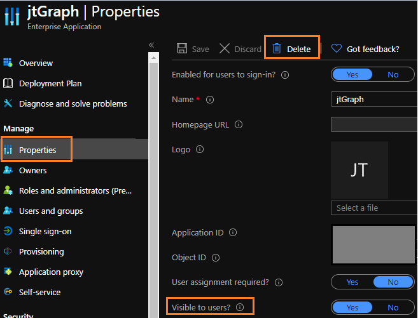Click the Homepage URL input field
The height and width of the screenshot is (318, 418).
(374, 124)
